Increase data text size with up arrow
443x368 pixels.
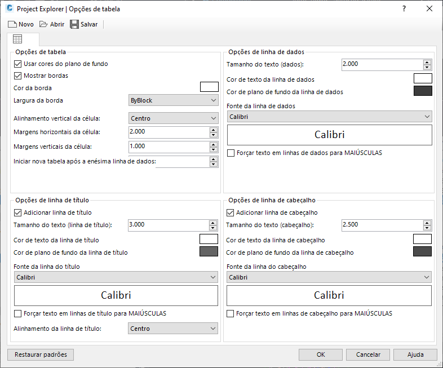click(427, 61)
